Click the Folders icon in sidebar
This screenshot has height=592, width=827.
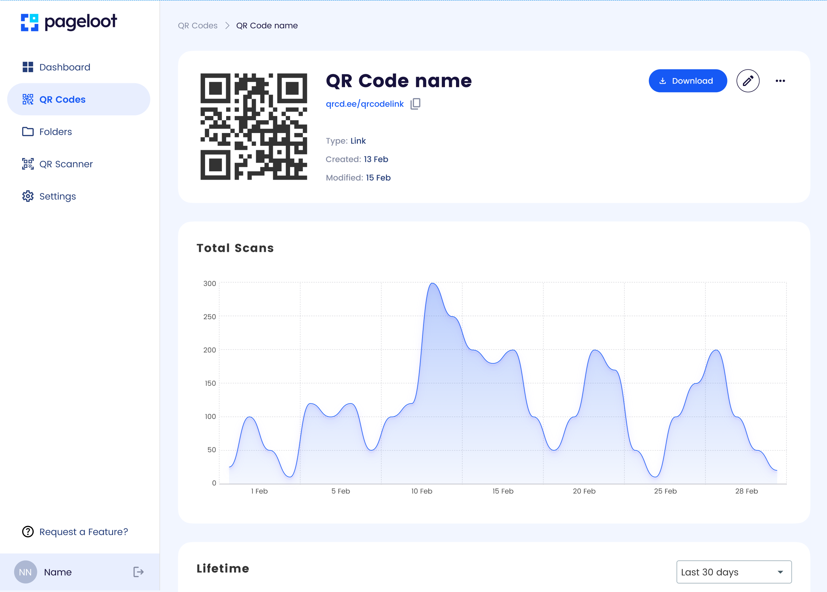(28, 132)
